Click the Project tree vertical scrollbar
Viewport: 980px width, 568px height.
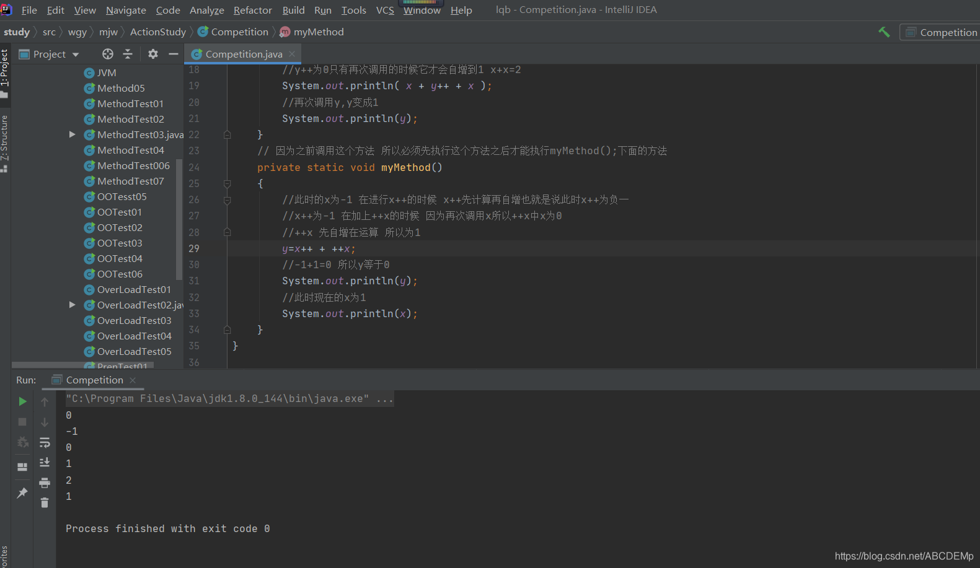[x=179, y=219]
